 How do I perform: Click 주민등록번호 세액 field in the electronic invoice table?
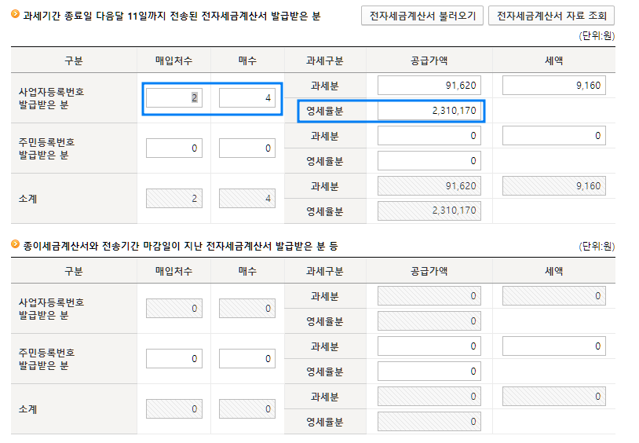click(x=553, y=136)
